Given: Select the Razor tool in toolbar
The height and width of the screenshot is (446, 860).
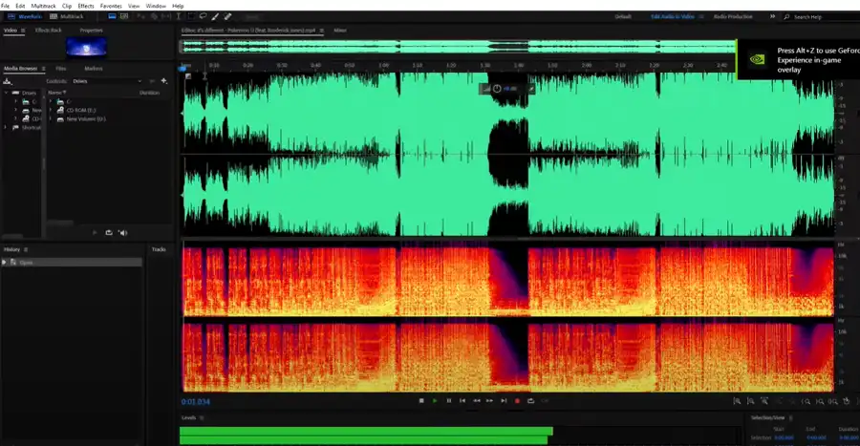Looking at the screenshot, I should click(x=154, y=16).
